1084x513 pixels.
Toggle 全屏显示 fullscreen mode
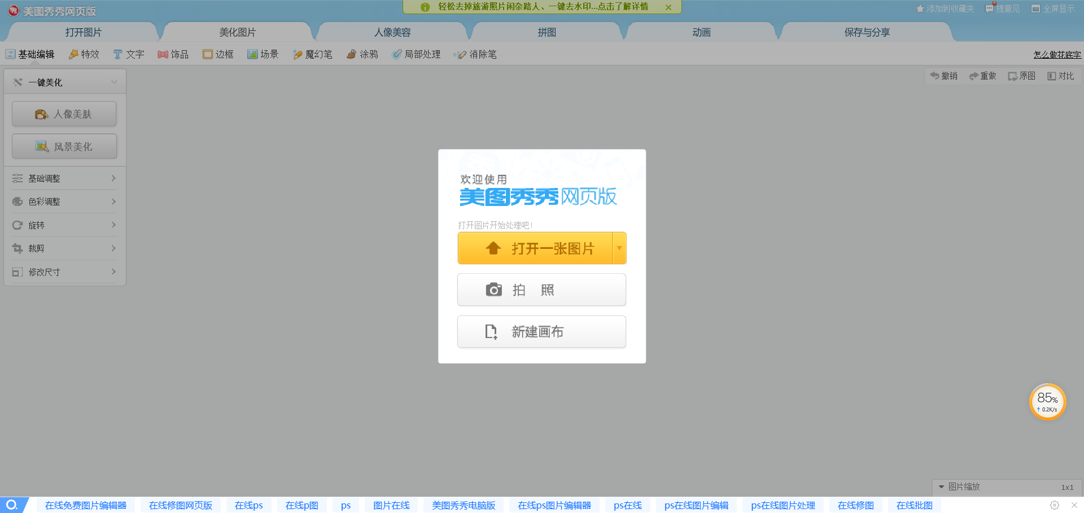(1052, 8)
